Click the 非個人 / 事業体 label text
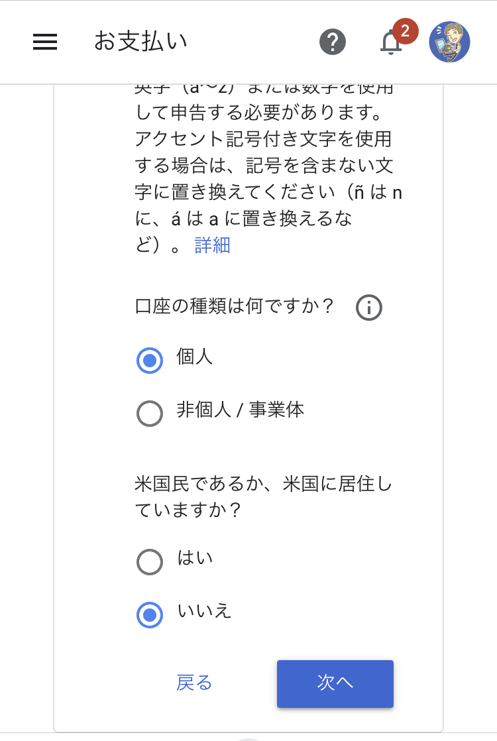This screenshot has width=497, height=741. point(241,409)
